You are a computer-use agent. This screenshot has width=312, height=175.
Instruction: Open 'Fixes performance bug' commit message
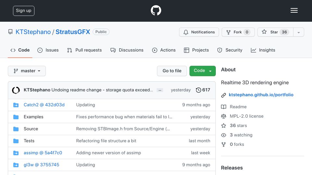point(124,117)
